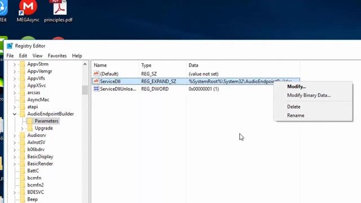Expand the BDESVC tree node
This screenshot has height=203, width=361.
coord(15,193)
